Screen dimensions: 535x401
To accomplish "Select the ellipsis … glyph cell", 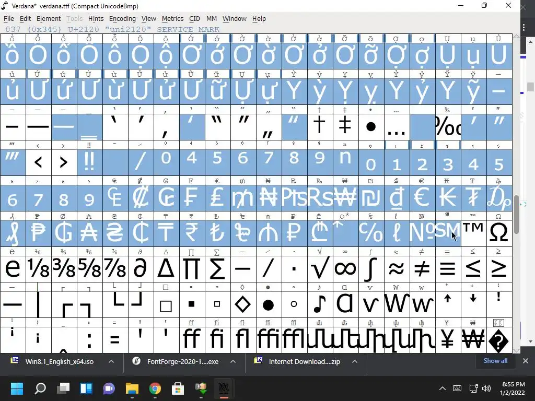I will [397, 127].
